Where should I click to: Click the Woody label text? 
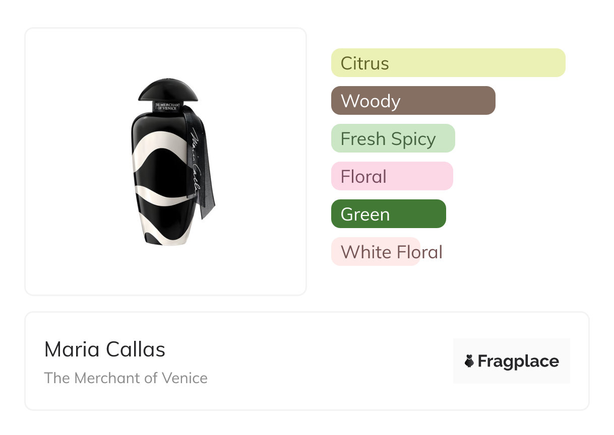371,101
